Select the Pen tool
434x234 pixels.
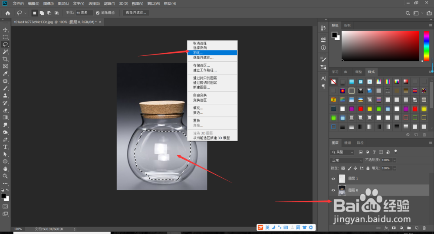[5, 140]
